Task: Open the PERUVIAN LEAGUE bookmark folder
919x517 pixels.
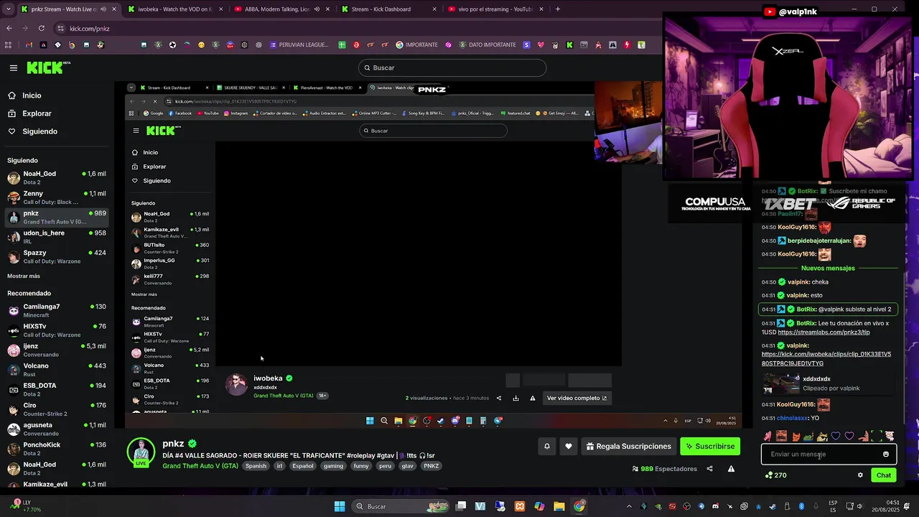Action: [299, 45]
